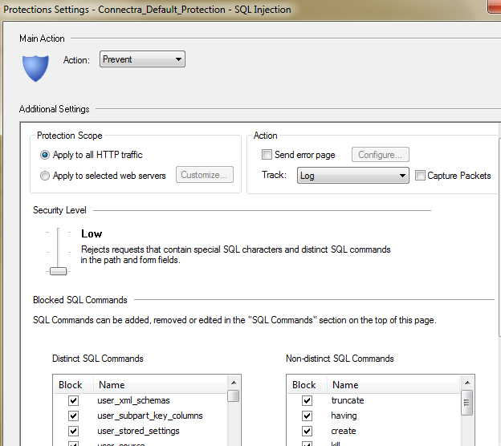The width and height of the screenshot is (501, 446).
Task: Click the Distinct SQL Commands scrollbar thumb
Action: click(x=234, y=396)
